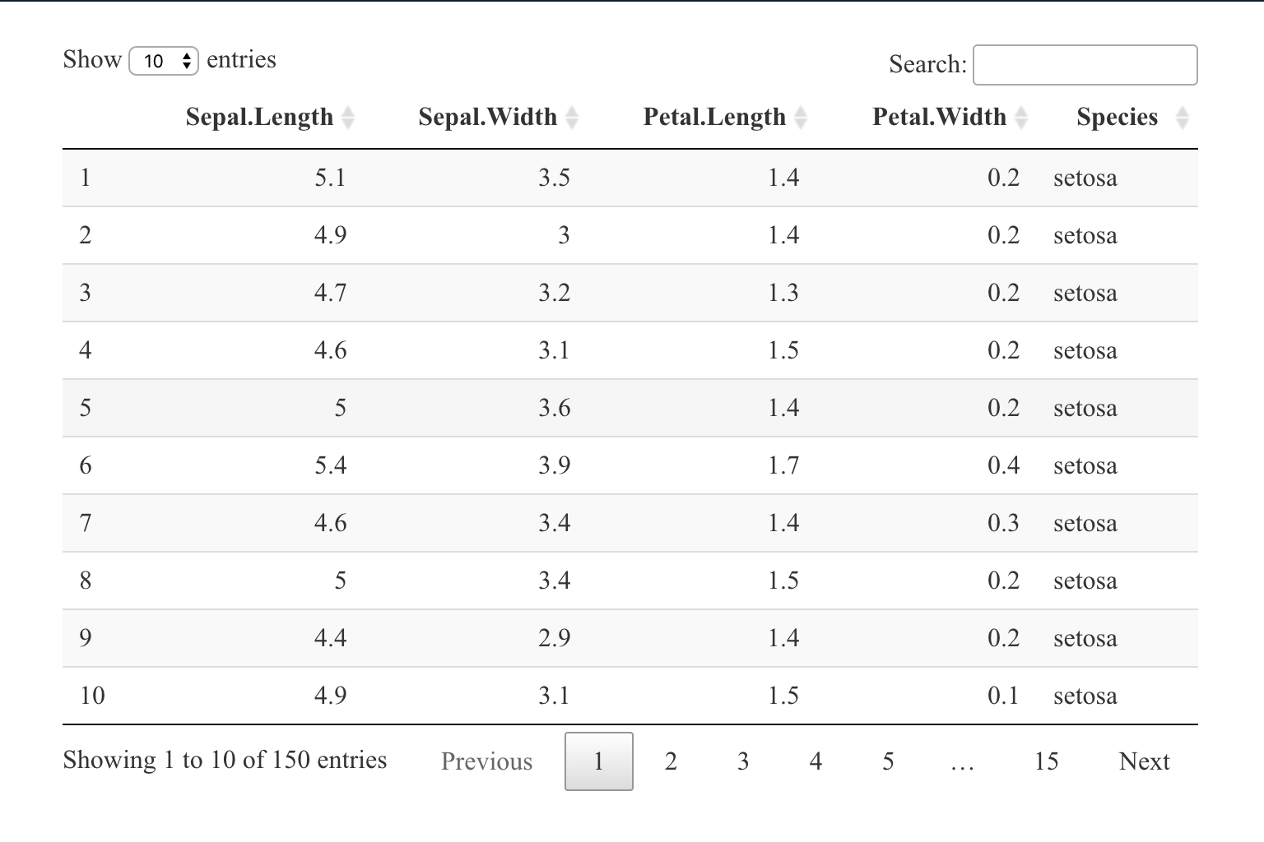Click the Species header text
Viewport: 1264px width, 842px height.
(x=1117, y=117)
